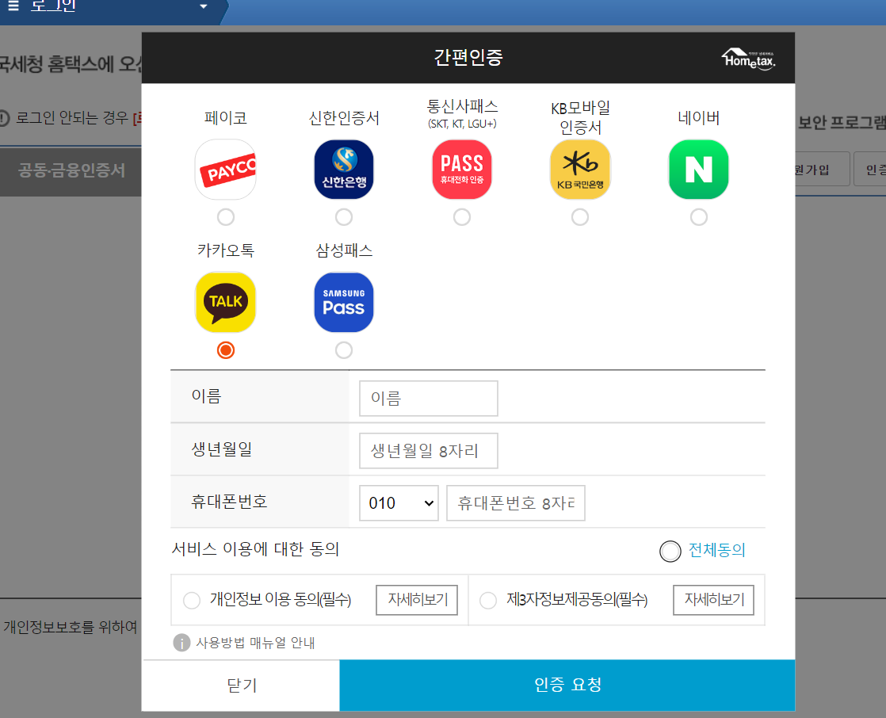Screen dimensions: 886x718
Task: Click the KakaoTalk TALK icon
Action: pos(225,302)
